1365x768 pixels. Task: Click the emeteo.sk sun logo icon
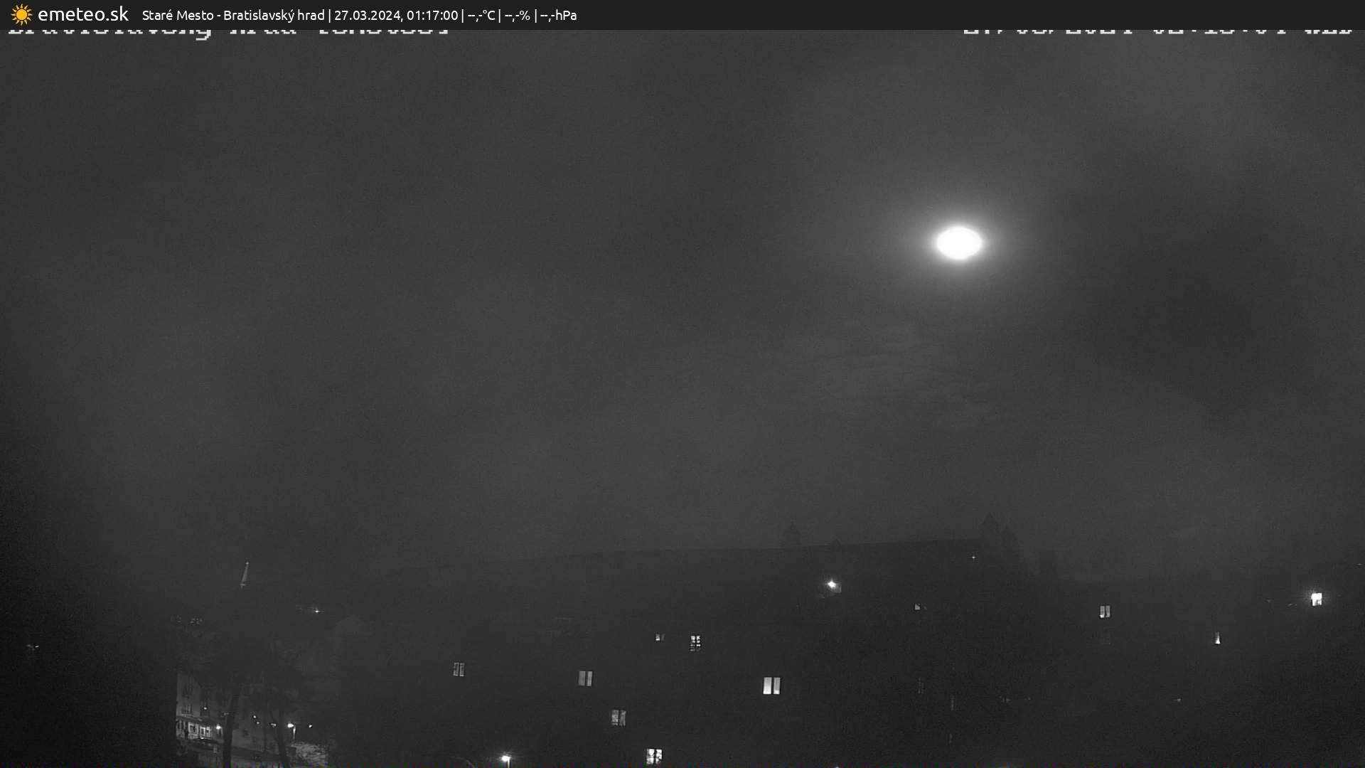(21, 14)
